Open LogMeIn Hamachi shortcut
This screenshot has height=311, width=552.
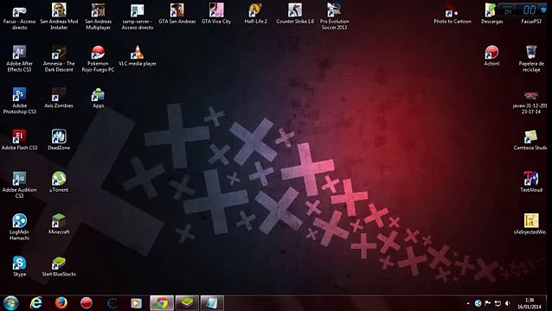19,227
